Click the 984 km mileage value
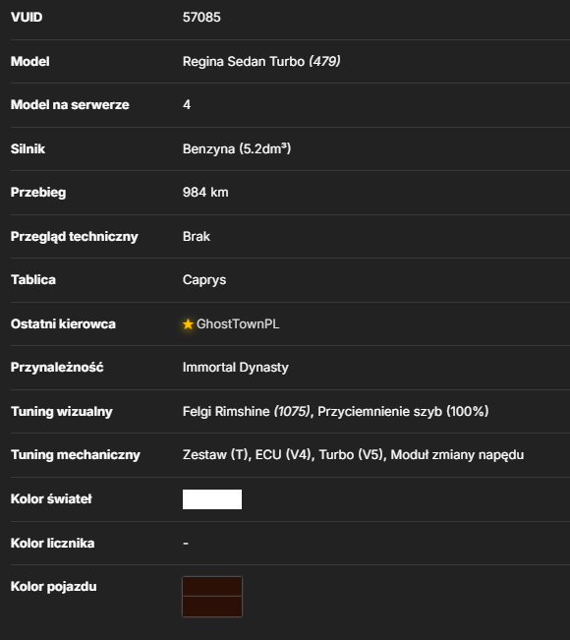 click(x=205, y=193)
